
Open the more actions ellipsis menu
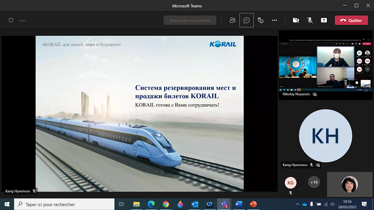point(274,21)
